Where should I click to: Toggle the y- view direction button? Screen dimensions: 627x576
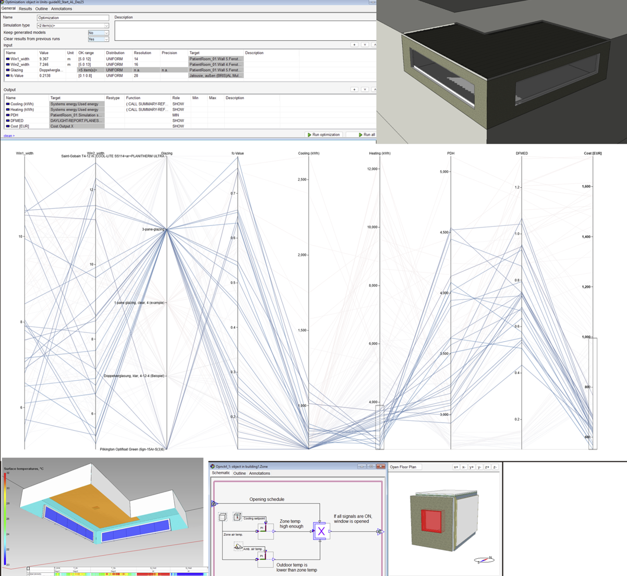click(479, 467)
